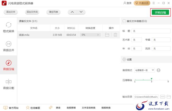Open the 音频剪辑 audio editing tool

71,108
